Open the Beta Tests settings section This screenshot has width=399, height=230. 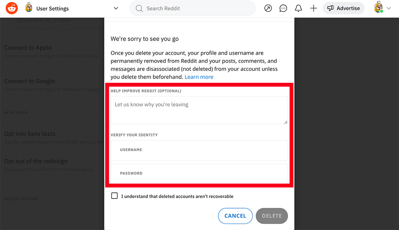16,112
